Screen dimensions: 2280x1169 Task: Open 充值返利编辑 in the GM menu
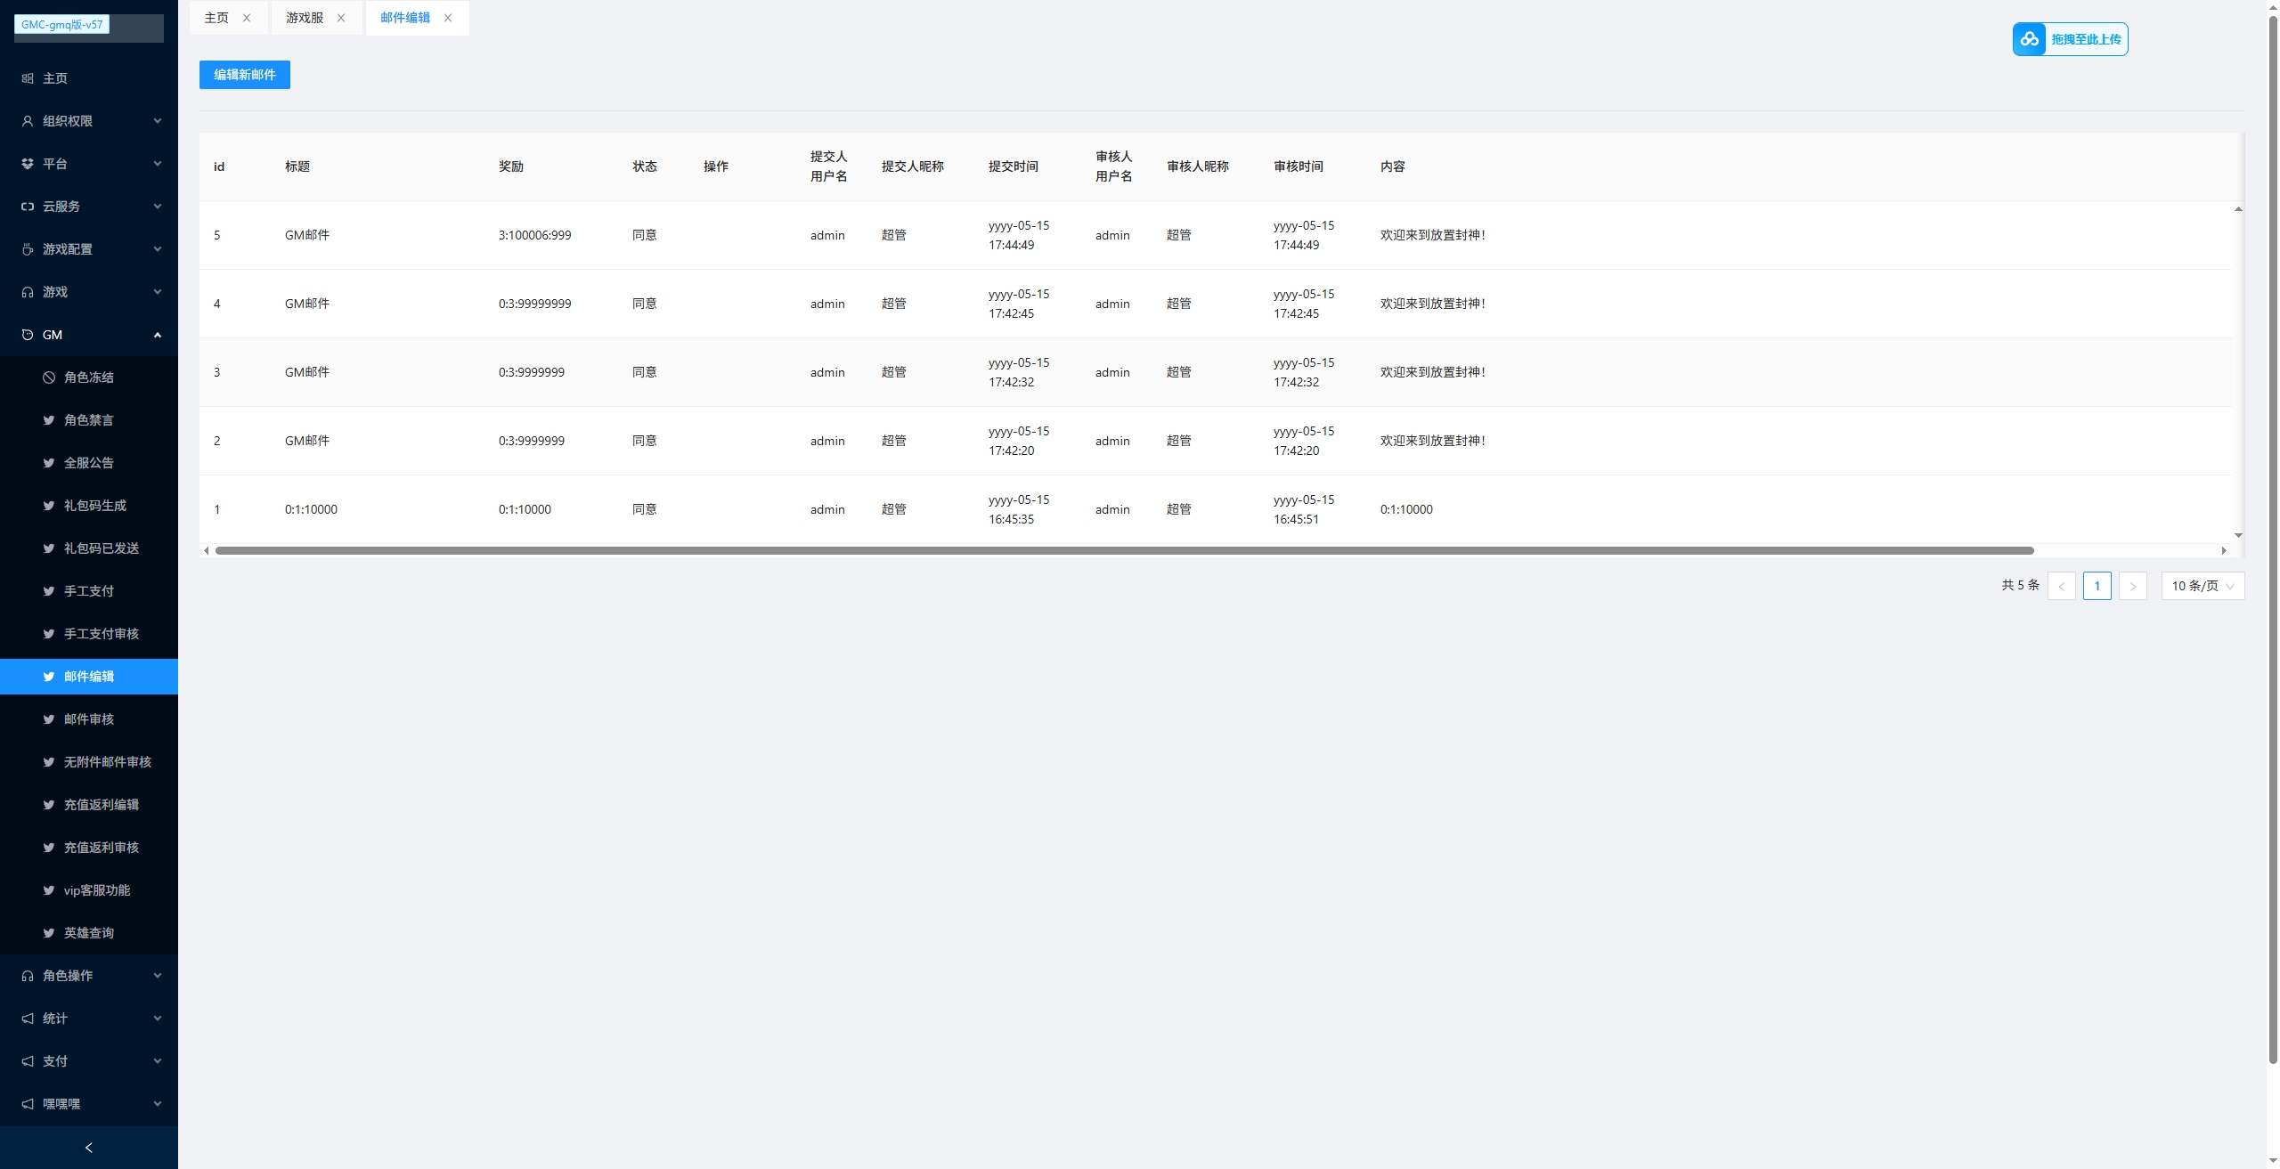tap(101, 805)
